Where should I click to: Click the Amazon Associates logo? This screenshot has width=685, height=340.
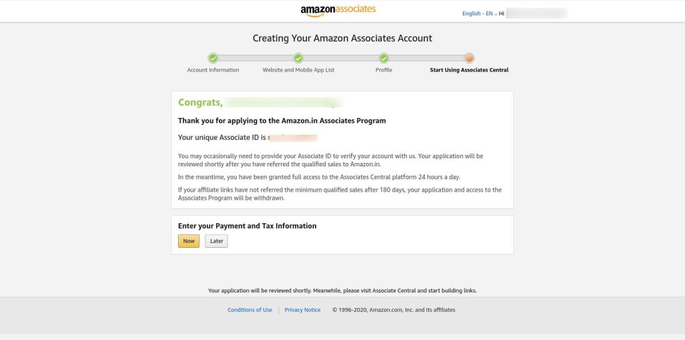(338, 11)
